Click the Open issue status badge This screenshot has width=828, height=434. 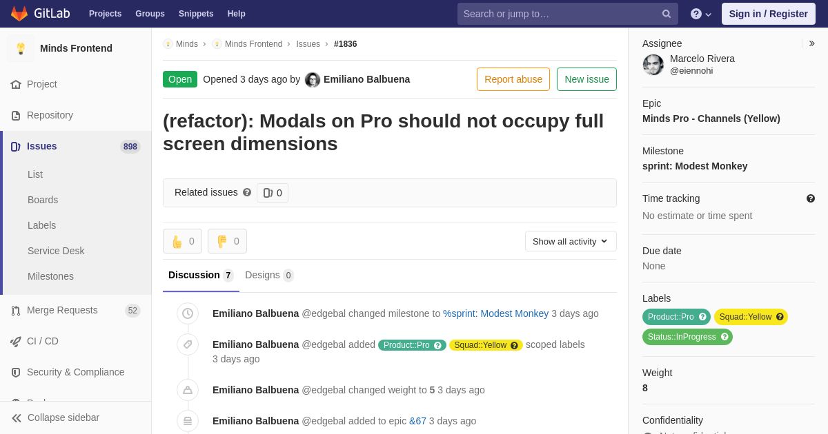180,79
